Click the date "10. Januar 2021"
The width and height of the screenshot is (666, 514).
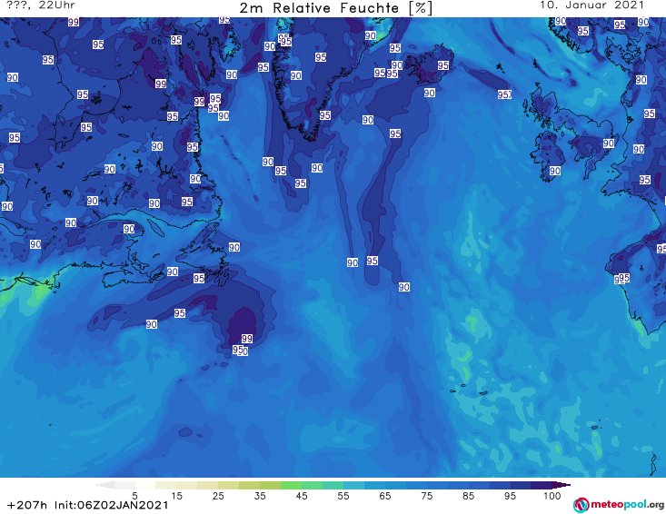point(591,5)
